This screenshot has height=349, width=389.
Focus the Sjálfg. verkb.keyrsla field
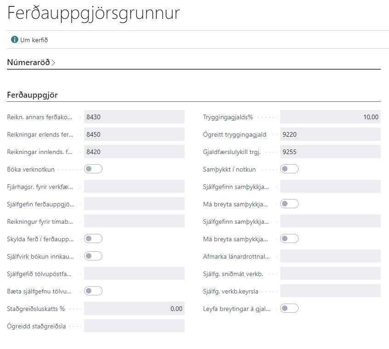(x=330, y=291)
